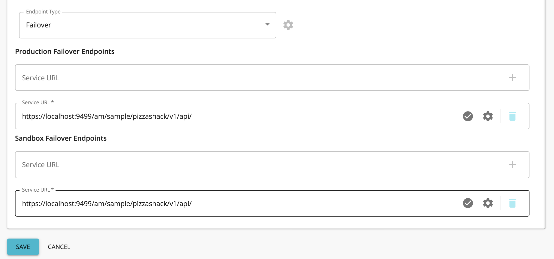Delete the production failover endpoint via trash icon
Image resolution: width=554 pixels, height=259 pixels.
pos(512,116)
